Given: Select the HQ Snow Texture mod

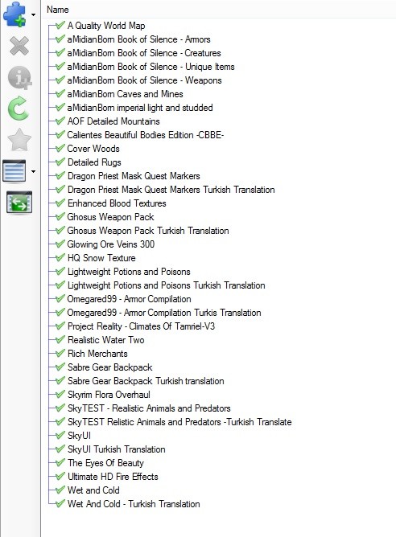Looking at the screenshot, I should [x=101, y=258].
